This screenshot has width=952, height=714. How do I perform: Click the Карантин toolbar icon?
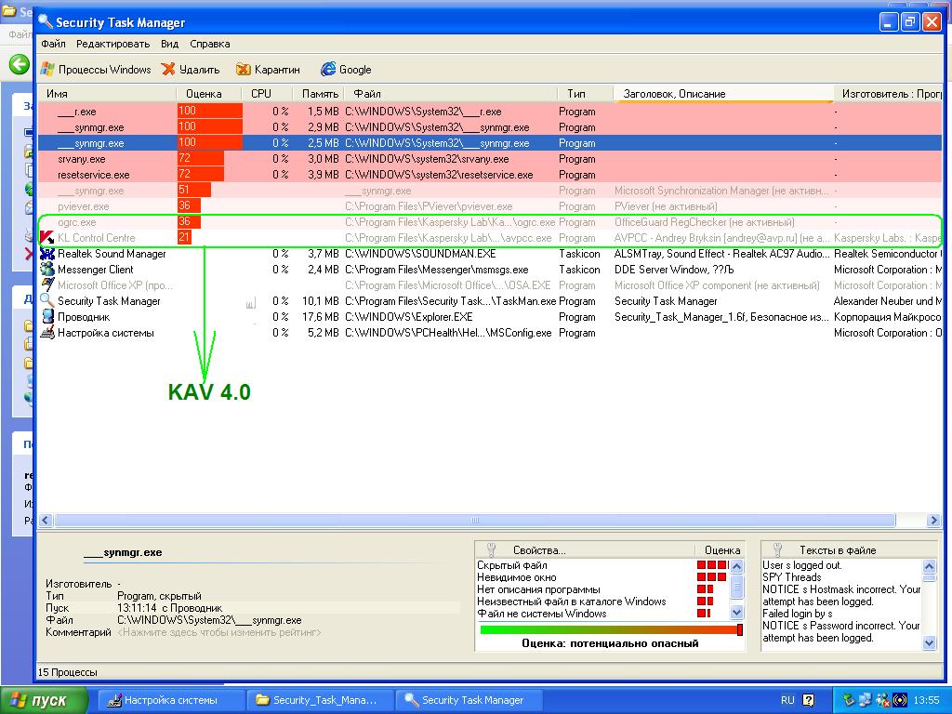pyautogui.click(x=243, y=69)
